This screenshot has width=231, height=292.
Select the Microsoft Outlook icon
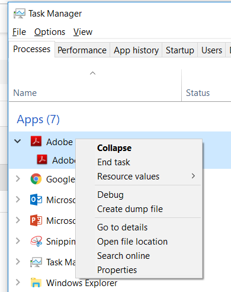tap(36, 200)
